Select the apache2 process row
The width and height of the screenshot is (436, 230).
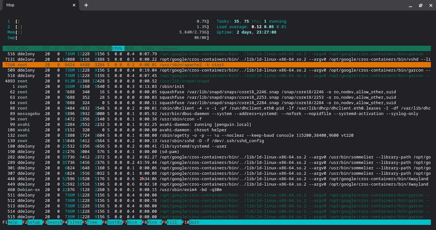[x=192, y=65]
